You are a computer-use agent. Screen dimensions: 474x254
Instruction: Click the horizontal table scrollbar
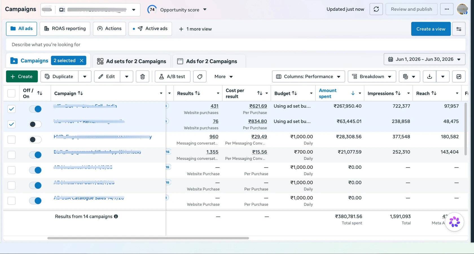pyautogui.click(x=148, y=238)
